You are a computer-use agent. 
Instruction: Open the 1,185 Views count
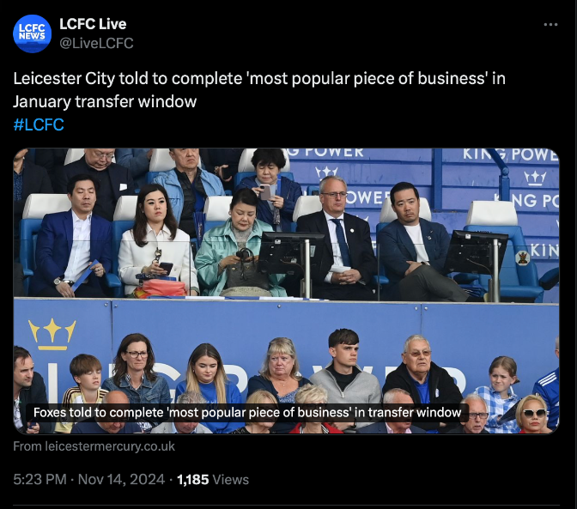(213, 480)
